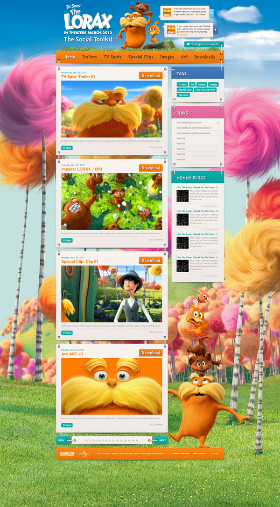Open the www.facebook.com/theloraxmovie link
This screenshot has height=507, width=280.
click(193, 128)
